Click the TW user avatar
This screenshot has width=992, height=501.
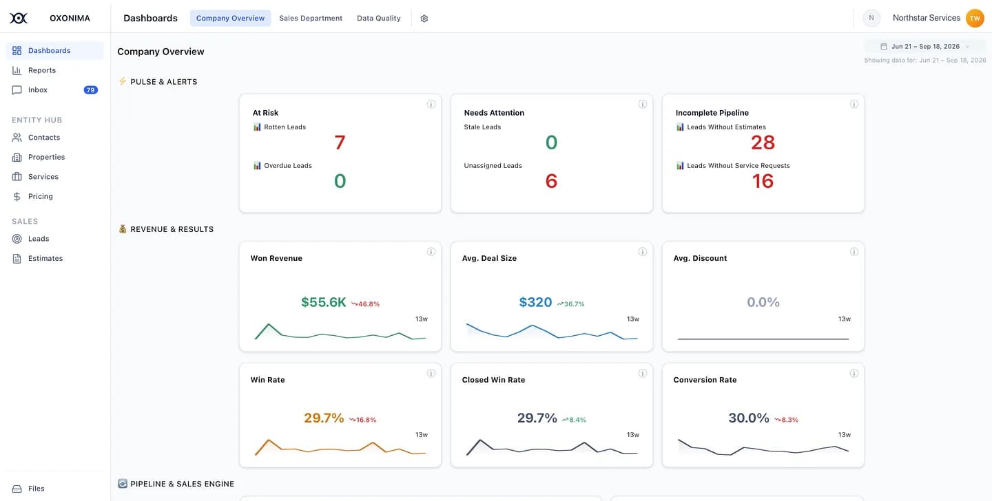click(x=975, y=18)
